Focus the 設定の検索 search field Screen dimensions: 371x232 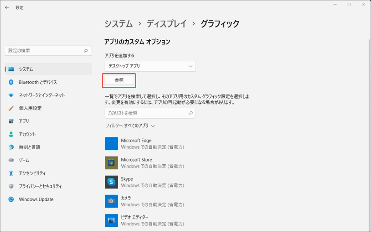(x=48, y=50)
